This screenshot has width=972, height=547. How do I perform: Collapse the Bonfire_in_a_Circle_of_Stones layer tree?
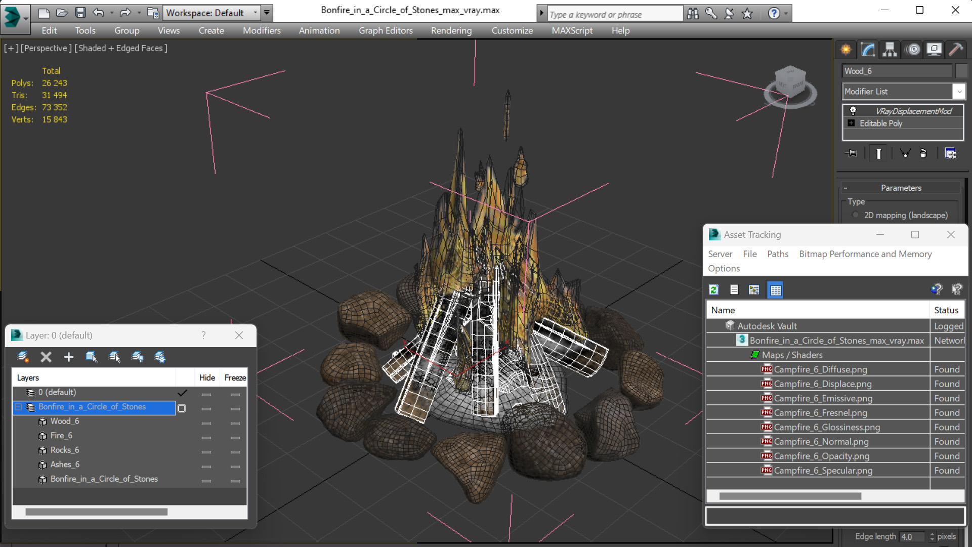click(x=19, y=407)
